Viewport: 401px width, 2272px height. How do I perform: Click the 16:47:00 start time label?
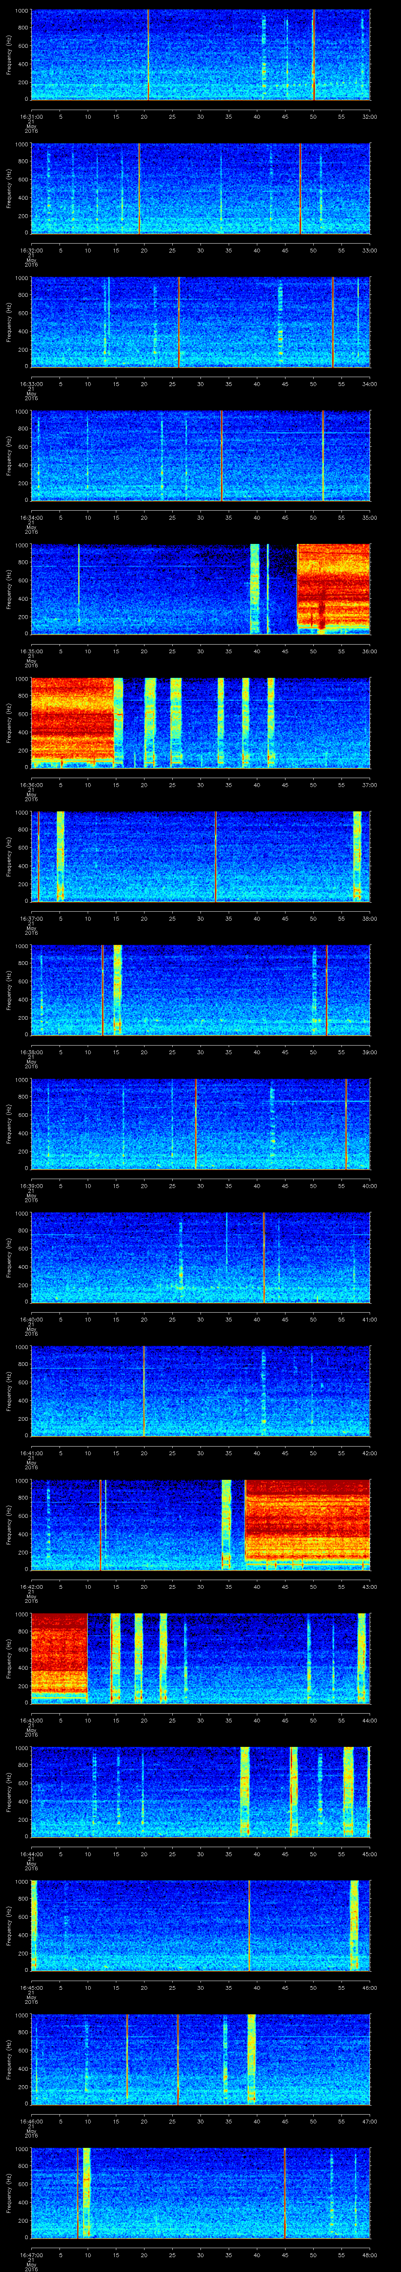[x=32, y=2254]
